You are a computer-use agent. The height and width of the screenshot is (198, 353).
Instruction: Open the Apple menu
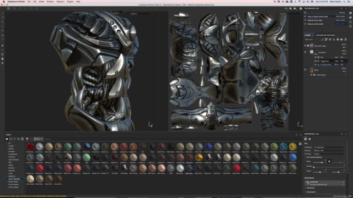[x=4, y=2]
